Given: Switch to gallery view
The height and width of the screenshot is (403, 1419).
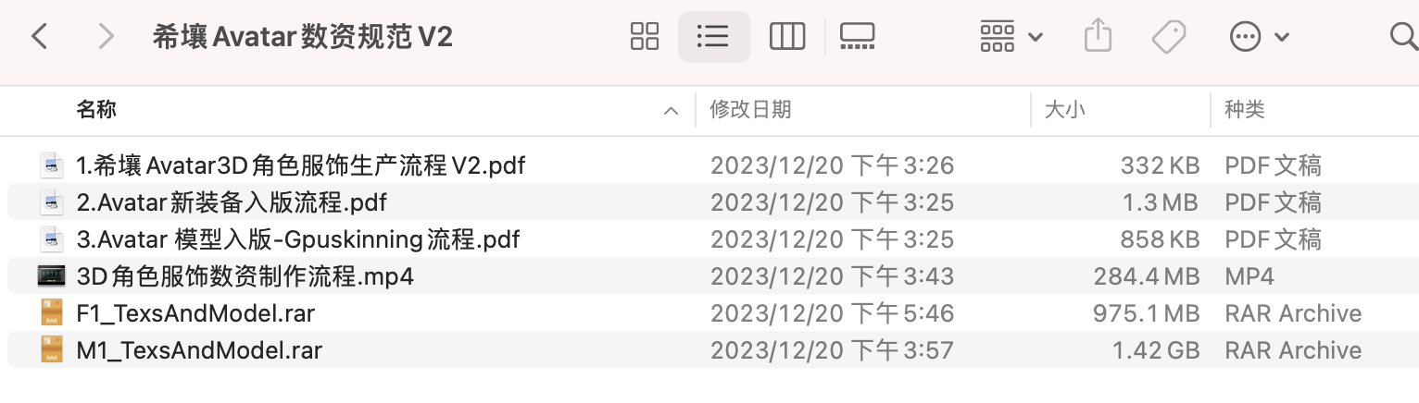Looking at the screenshot, I should tap(858, 37).
